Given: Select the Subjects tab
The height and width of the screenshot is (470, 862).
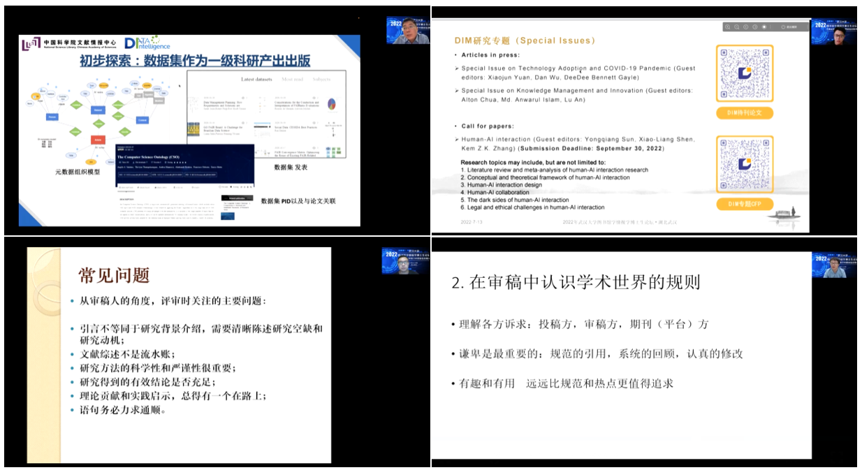Looking at the screenshot, I should coord(322,79).
